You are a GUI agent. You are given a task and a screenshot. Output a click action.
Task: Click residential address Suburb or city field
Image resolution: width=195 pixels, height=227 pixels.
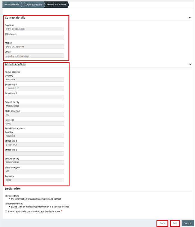tap(34, 162)
